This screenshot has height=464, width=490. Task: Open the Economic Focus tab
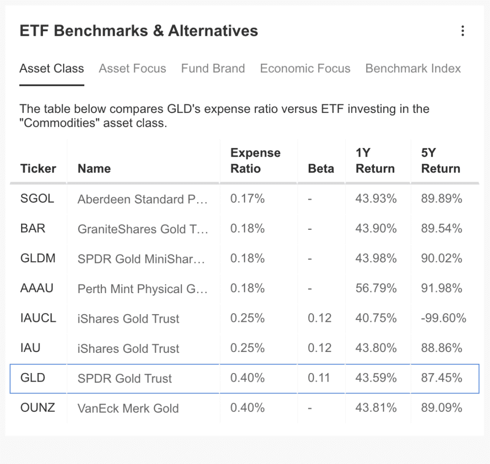[305, 68]
